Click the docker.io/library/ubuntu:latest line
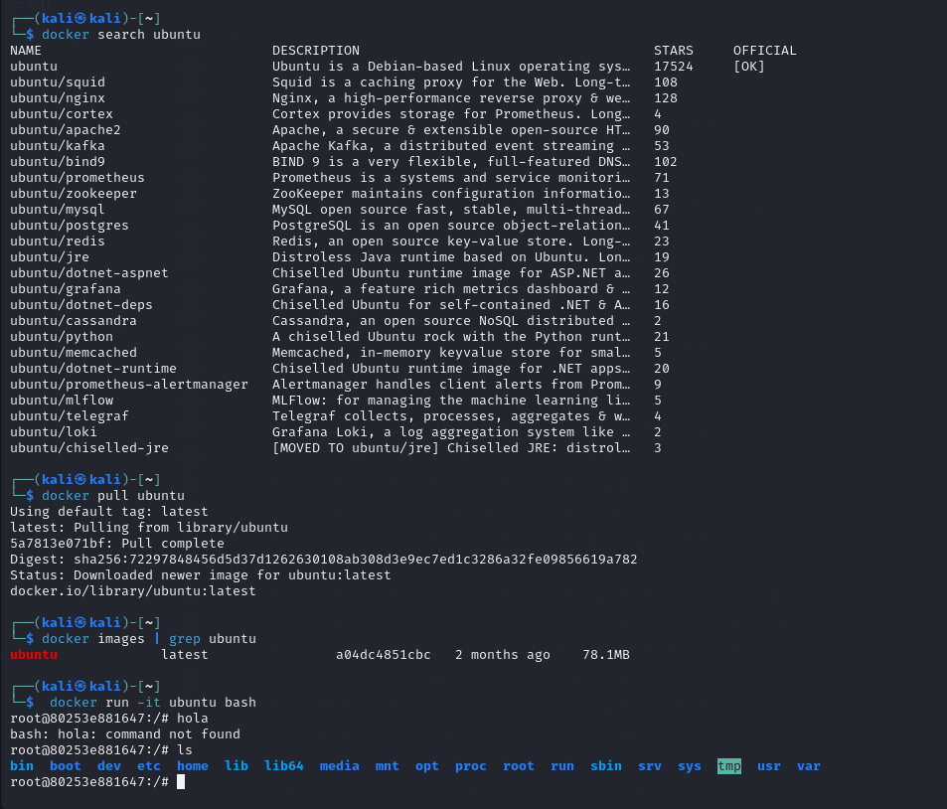The width and height of the screenshot is (947, 809). tap(132, 591)
